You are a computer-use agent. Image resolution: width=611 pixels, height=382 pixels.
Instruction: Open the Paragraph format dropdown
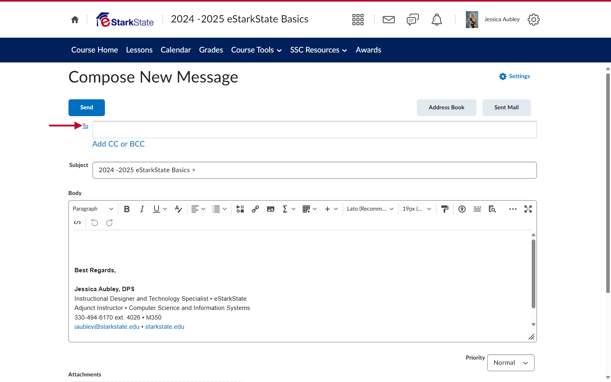tap(93, 209)
